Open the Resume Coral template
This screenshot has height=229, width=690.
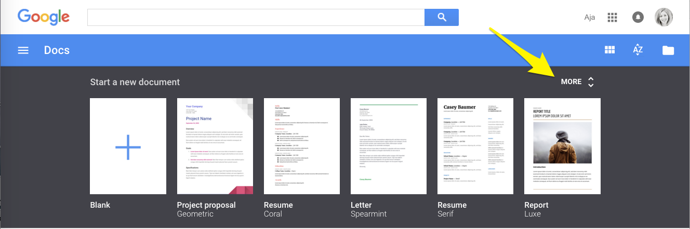click(302, 146)
